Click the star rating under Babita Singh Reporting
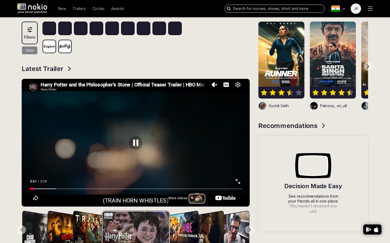The width and height of the screenshot is (390, 243). pos(333,93)
